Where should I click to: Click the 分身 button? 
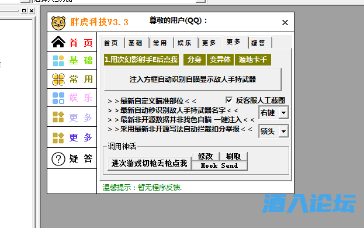tap(195, 60)
